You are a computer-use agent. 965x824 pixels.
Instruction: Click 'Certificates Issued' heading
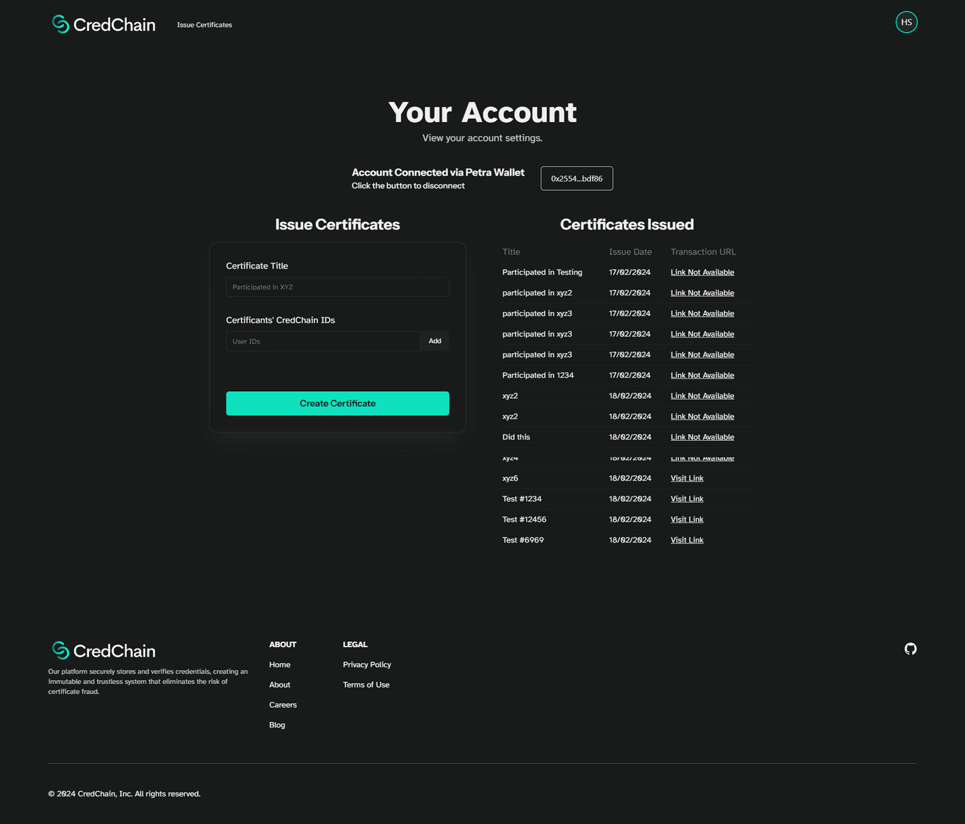627,224
